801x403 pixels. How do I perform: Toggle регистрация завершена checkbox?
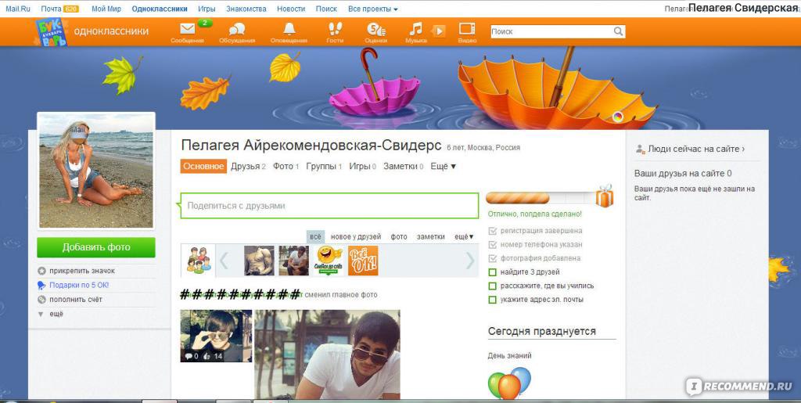(x=493, y=231)
